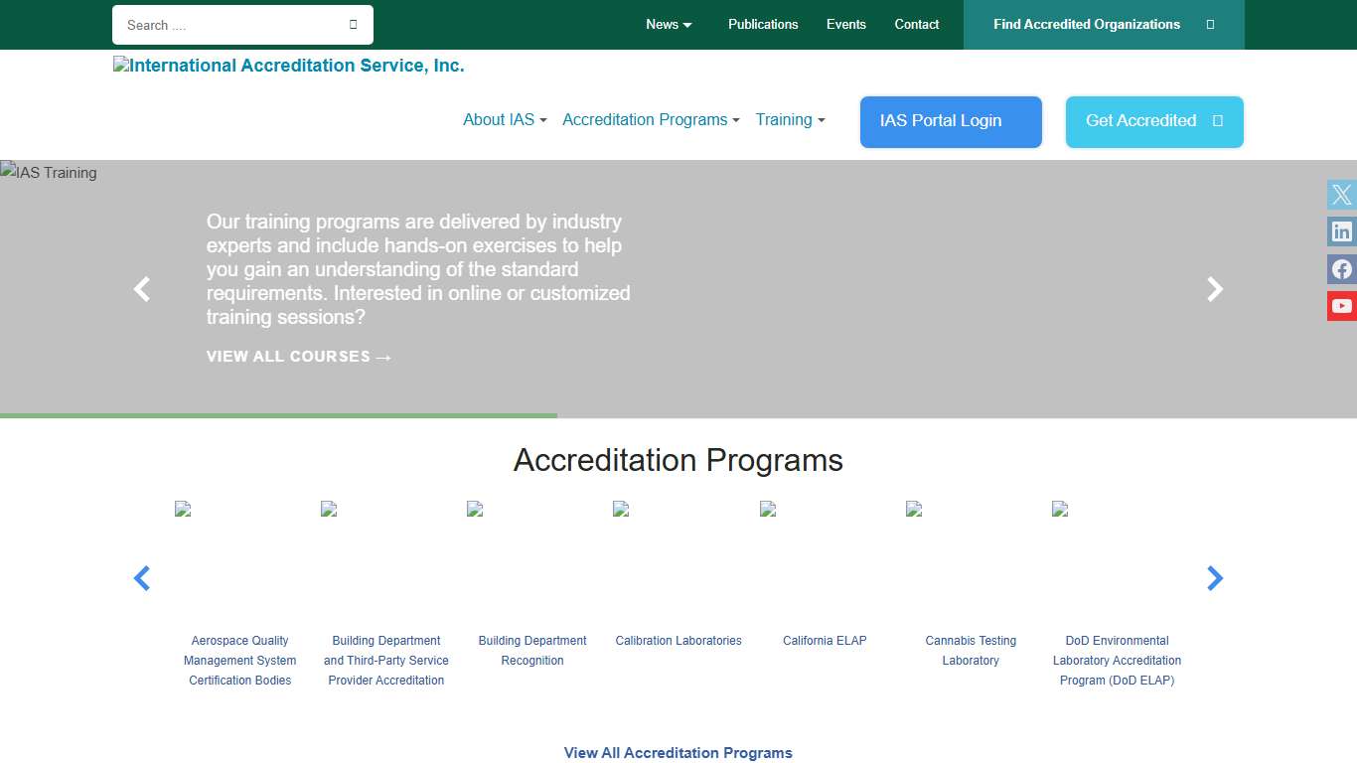Open View All Accreditation Programs
This screenshot has height=763, width=1357.
pos(678,752)
